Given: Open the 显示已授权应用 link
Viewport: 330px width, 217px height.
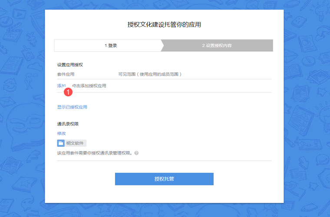Looking at the screenshot, I should point(72,107).
